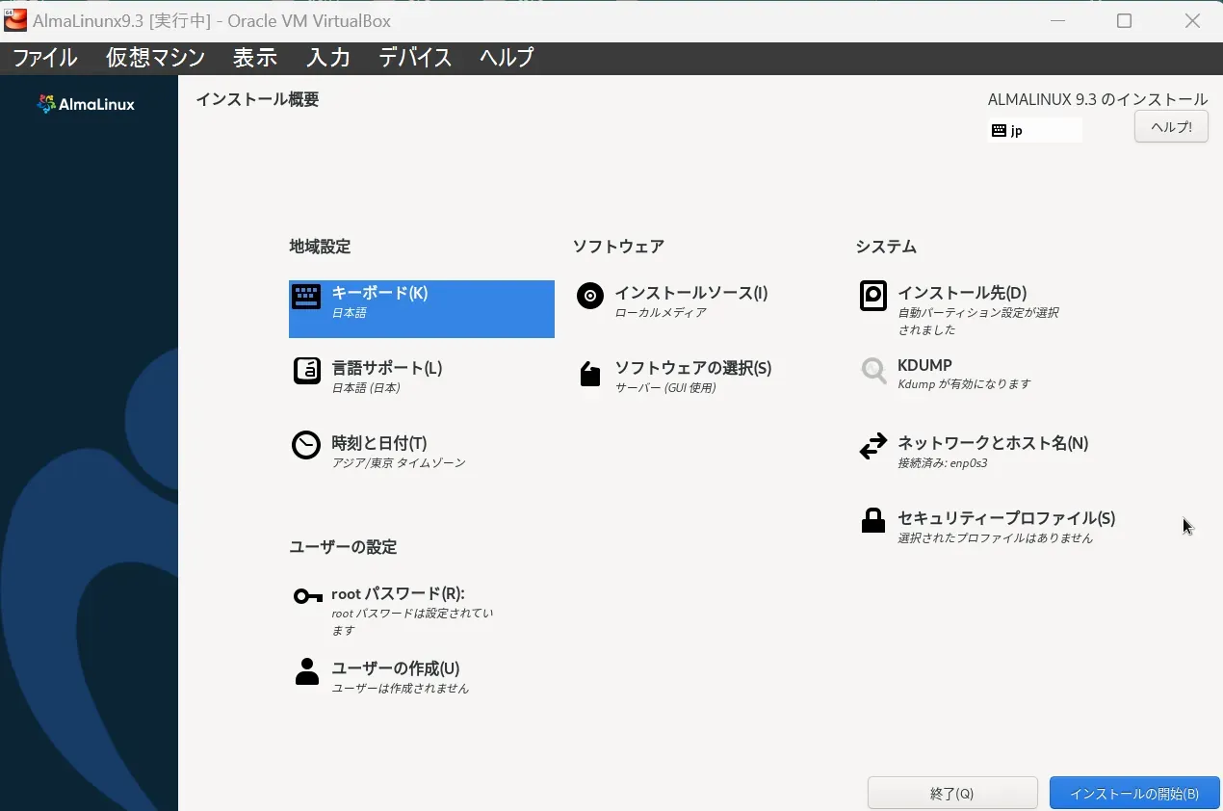Viewport: 1223px width, 811px height.
Task: Open the 仮想マシン menu
Action: 155,58
